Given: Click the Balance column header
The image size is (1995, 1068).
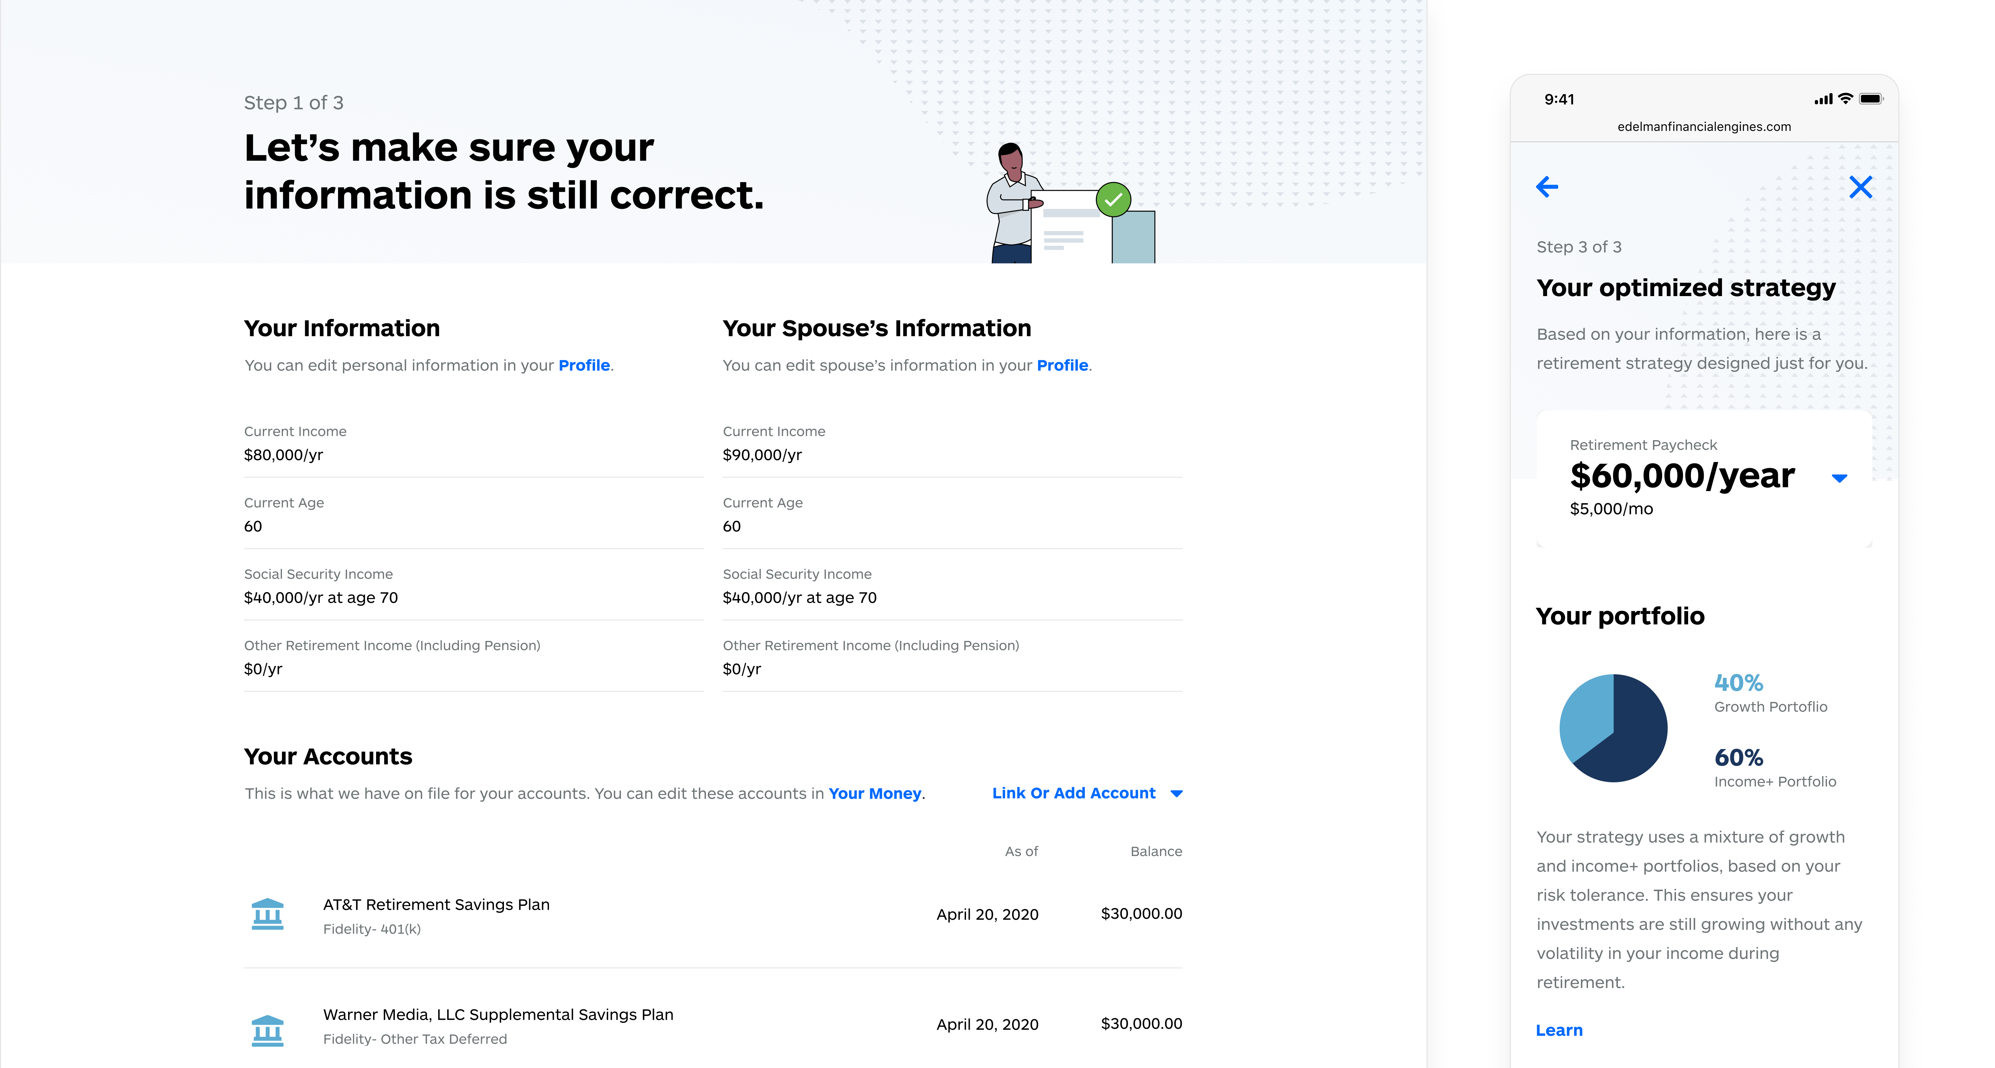Looking at the screenshot, I should (x=1155, y=851).
